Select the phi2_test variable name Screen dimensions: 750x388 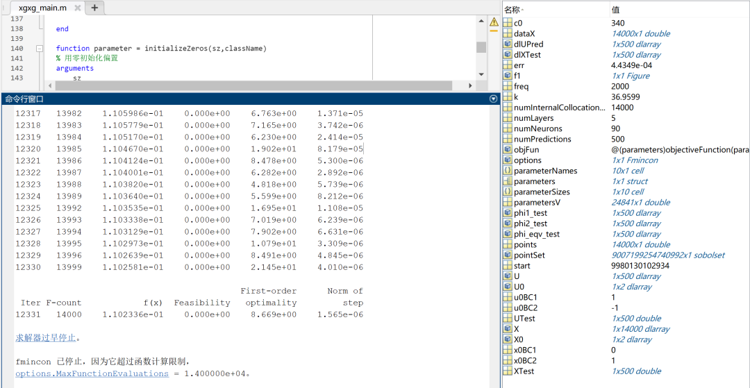tap(530, 223)
